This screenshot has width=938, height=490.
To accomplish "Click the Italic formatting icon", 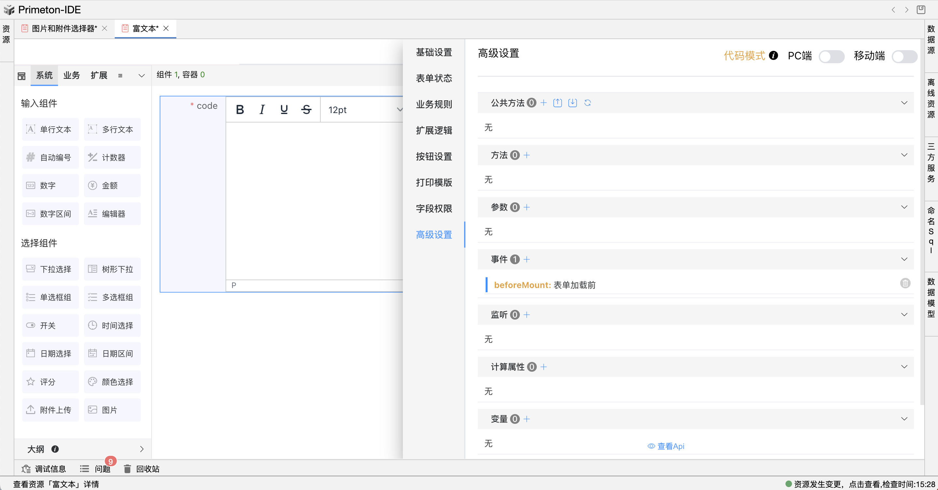I will tap(262, 109).
